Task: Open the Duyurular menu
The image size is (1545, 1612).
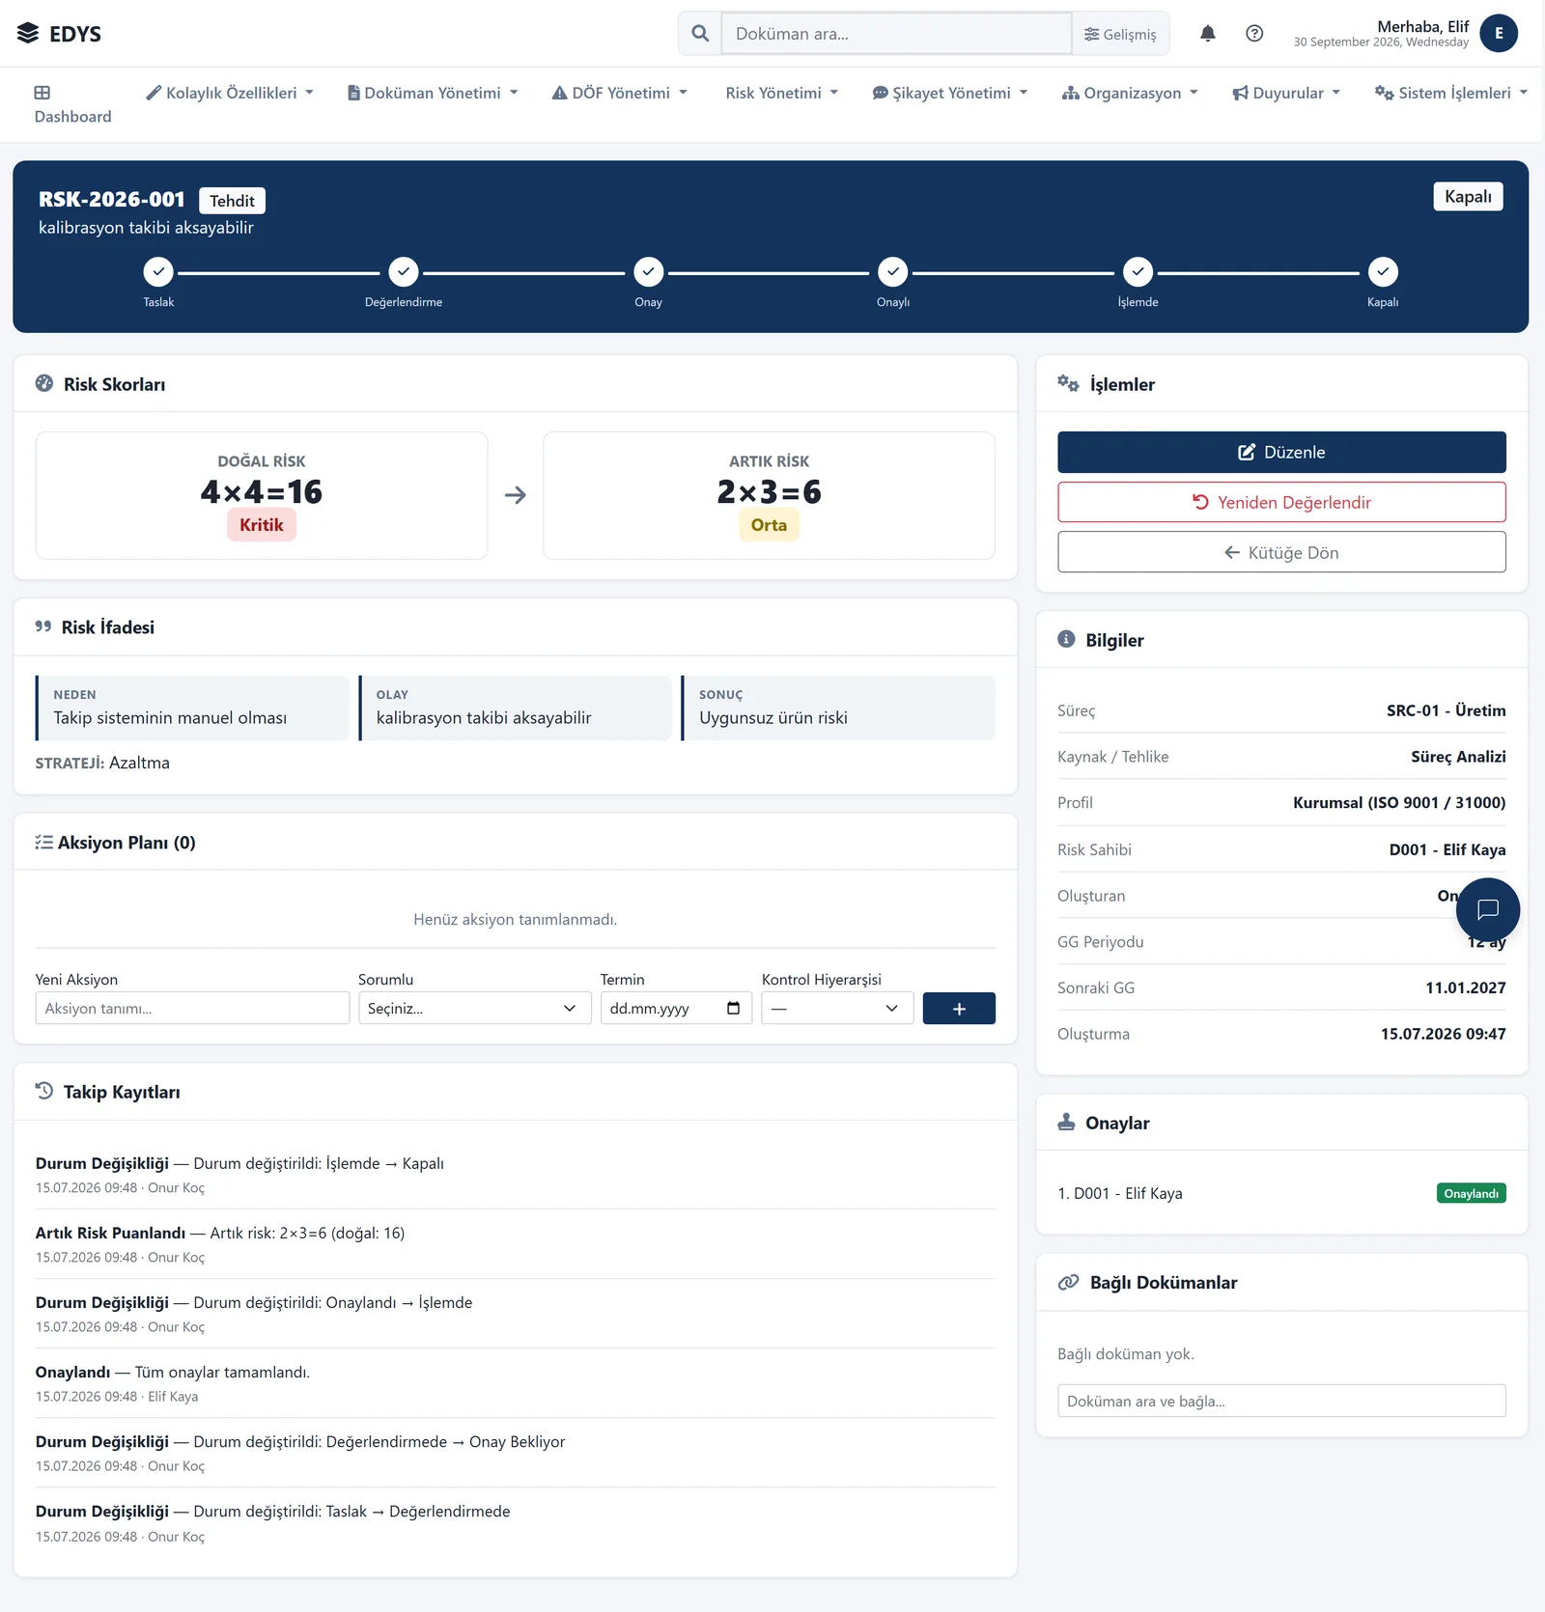Action: point(1286,93)
